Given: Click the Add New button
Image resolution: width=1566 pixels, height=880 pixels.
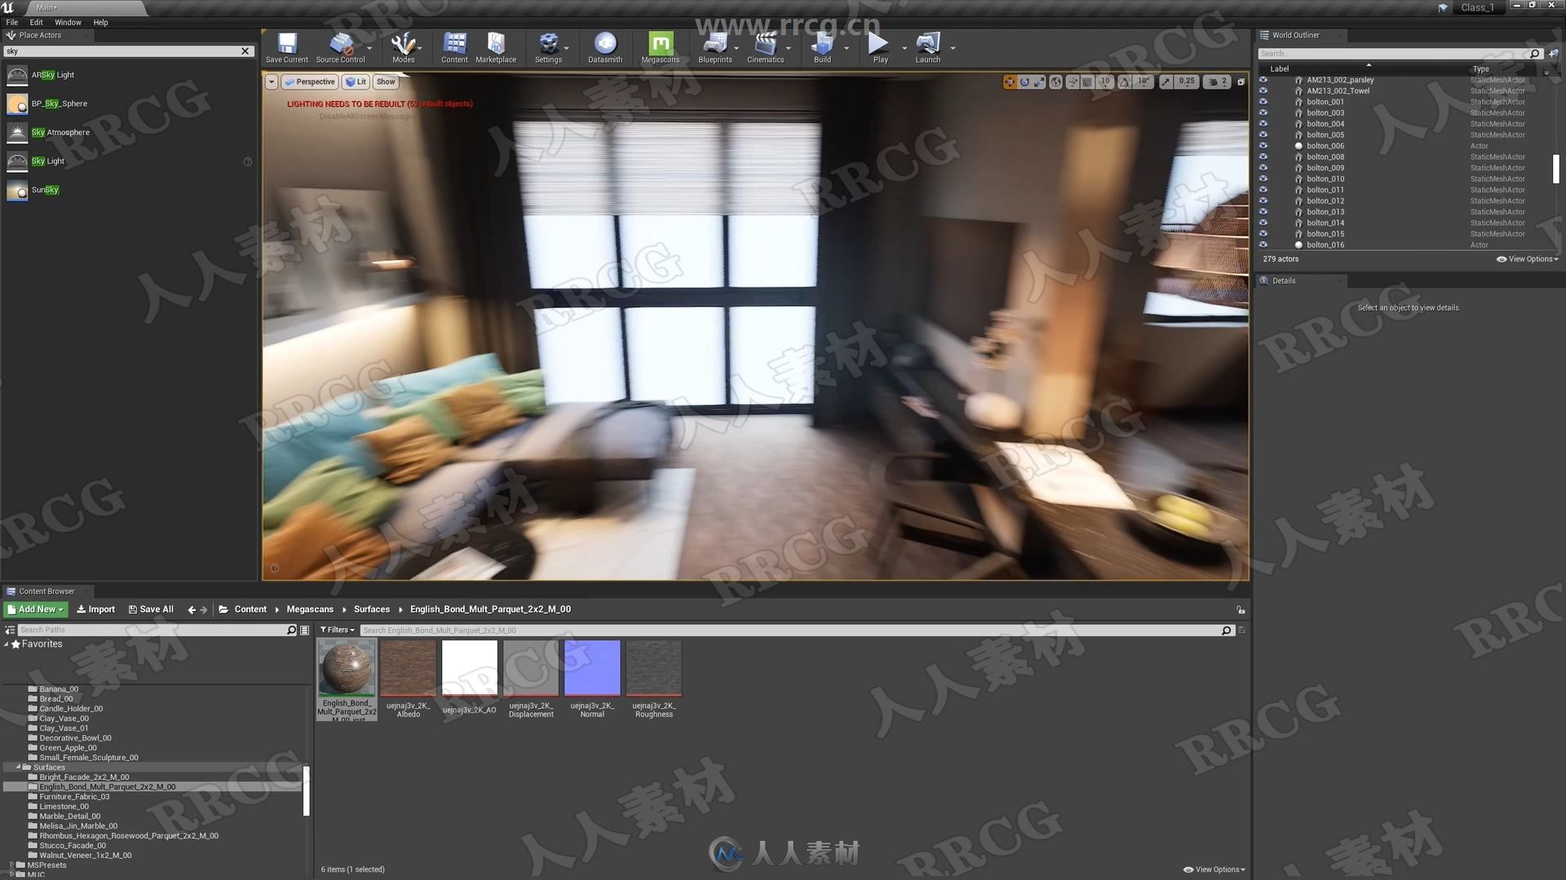Looking at the screenshot, I should pyautogui.click(x=37, y=609).
